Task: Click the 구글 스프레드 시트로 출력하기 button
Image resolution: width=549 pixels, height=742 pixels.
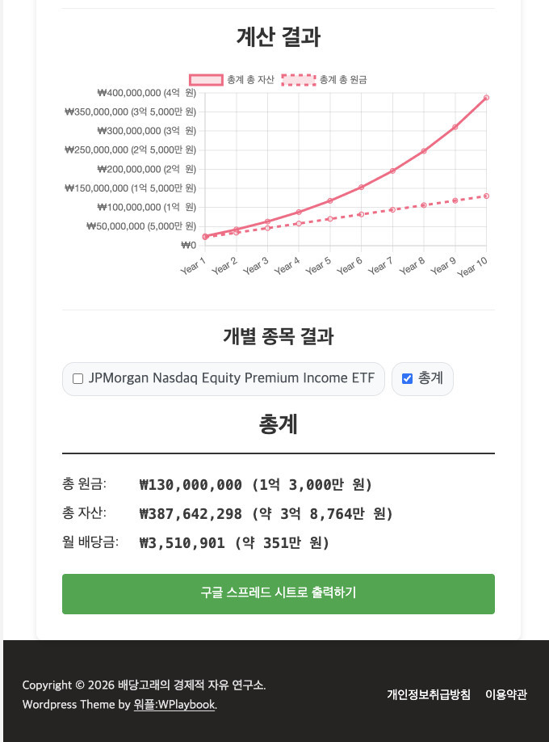Action: 279,593
